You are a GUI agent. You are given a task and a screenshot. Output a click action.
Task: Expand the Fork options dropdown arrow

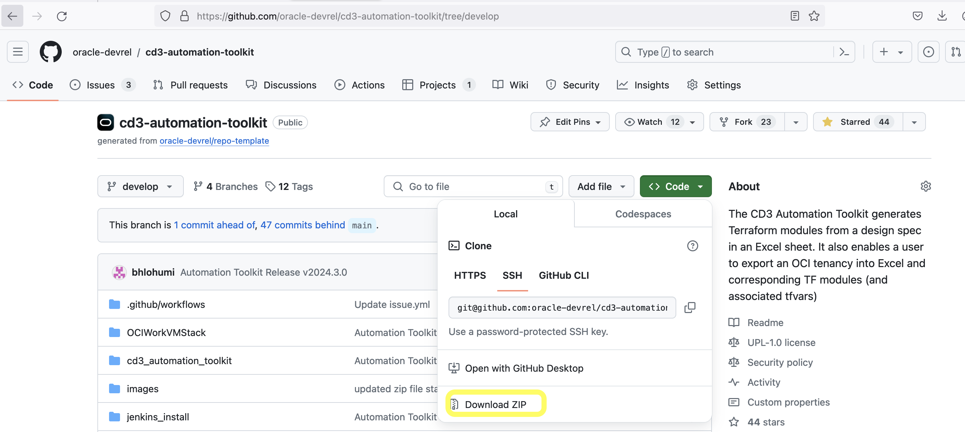[796, 122]
